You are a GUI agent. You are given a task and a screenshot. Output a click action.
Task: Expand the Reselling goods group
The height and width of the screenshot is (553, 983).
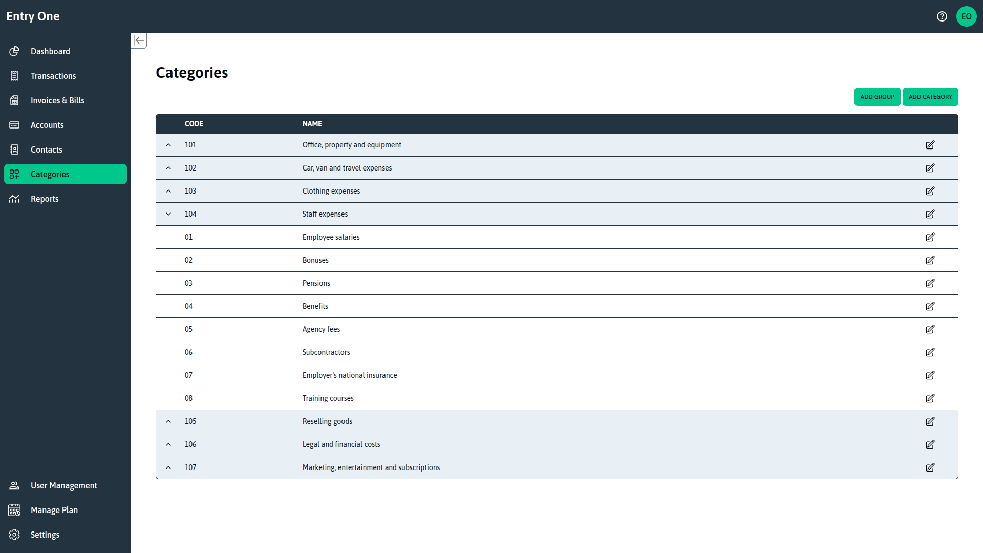coord(168,421)
